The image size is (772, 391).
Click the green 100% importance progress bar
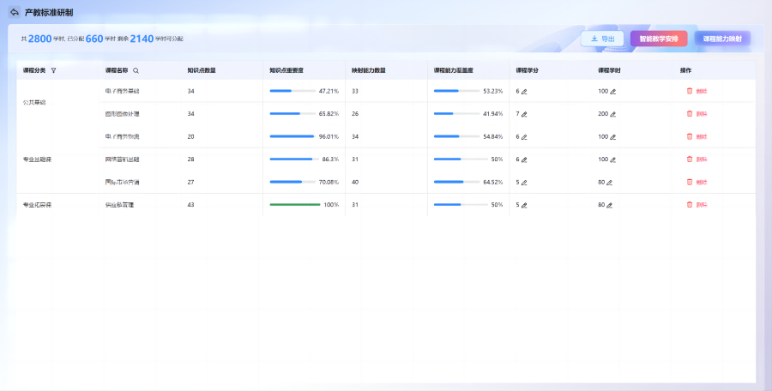click(294, 205)
